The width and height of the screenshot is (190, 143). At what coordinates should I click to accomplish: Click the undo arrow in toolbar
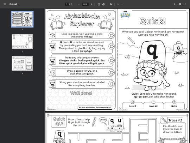pos(118,4)
